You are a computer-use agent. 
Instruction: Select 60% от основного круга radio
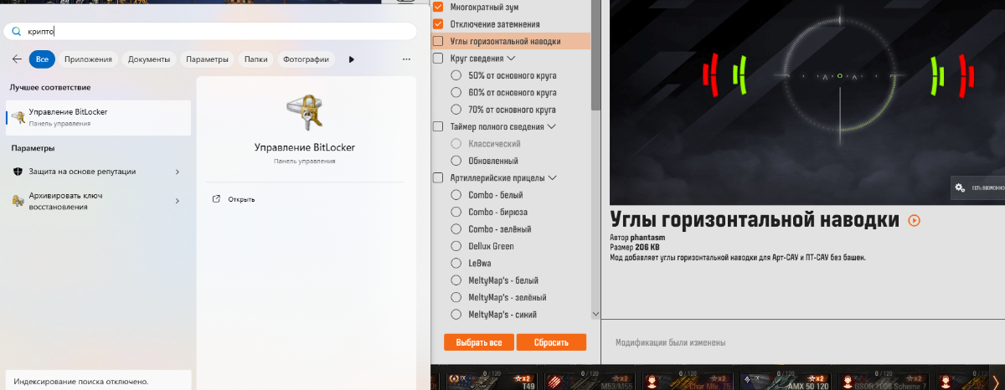pyautogui.click(x=456, y=92)
